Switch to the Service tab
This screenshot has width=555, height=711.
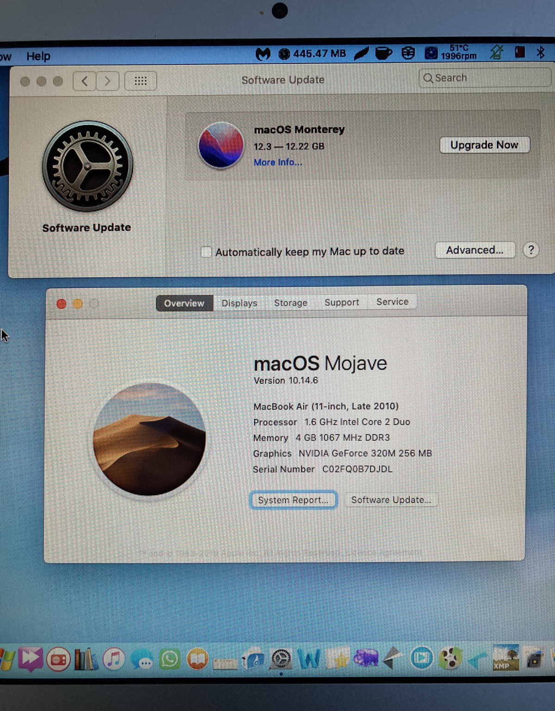[392, 301]
